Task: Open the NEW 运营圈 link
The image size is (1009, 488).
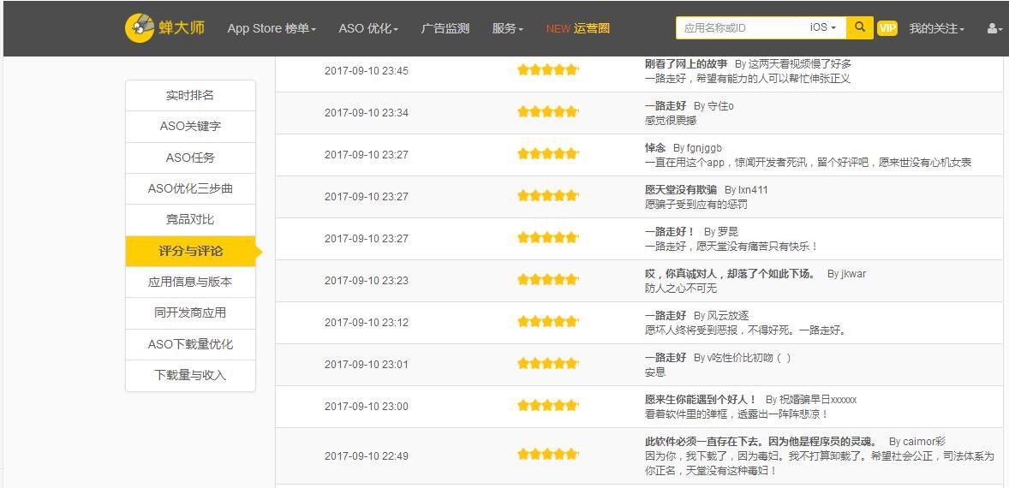Action: (x=578, y=28)
